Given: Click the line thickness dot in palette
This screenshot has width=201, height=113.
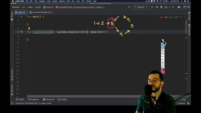Looking at the screenshot, I should click(x=163, y=56).
